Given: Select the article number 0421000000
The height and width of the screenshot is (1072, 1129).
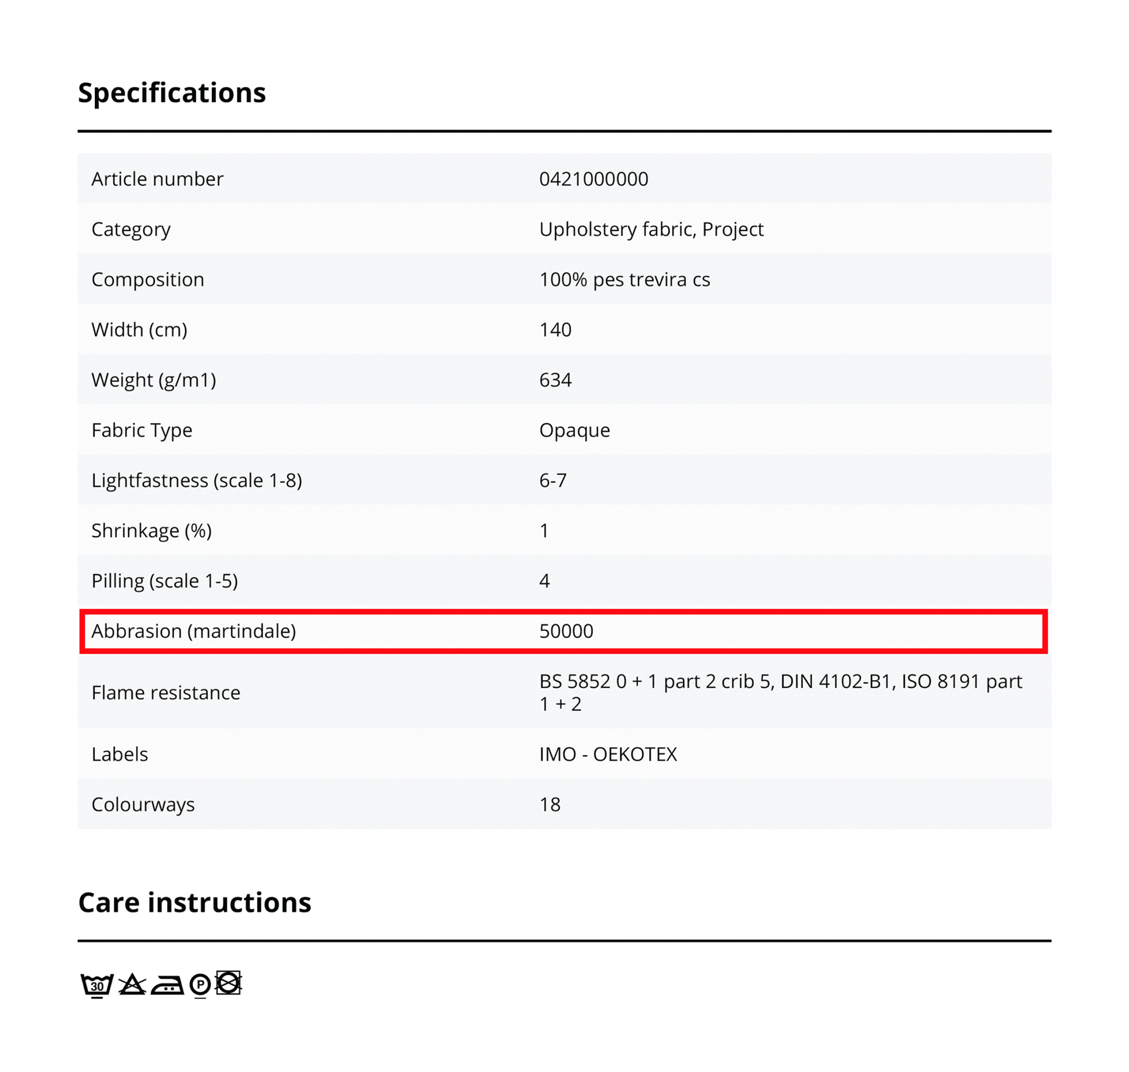Looking at the screenshot, I should (593, 179).
